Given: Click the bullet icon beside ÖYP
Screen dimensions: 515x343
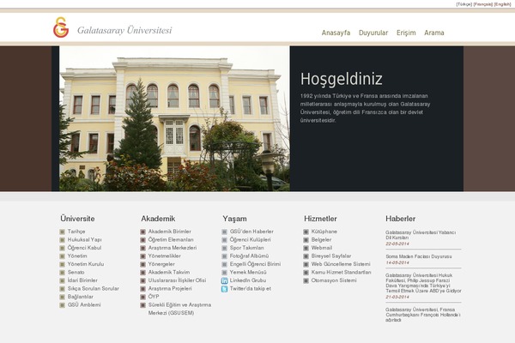Looking at the screenshot, I should point(142,297).
